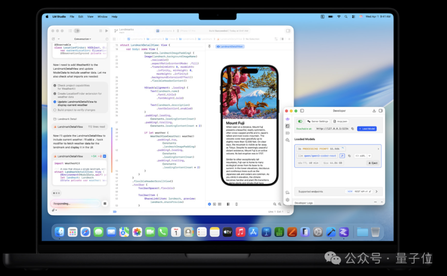Toggle the coding assistant sparkle icon
This screenshot has height=276, width=447.
point(77,31)
